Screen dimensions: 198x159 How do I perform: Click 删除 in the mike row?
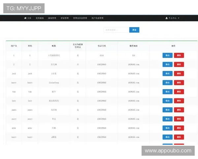[179, 128]
